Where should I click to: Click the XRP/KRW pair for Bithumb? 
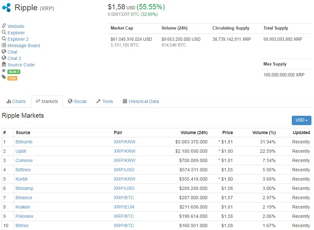pos(125,142)
